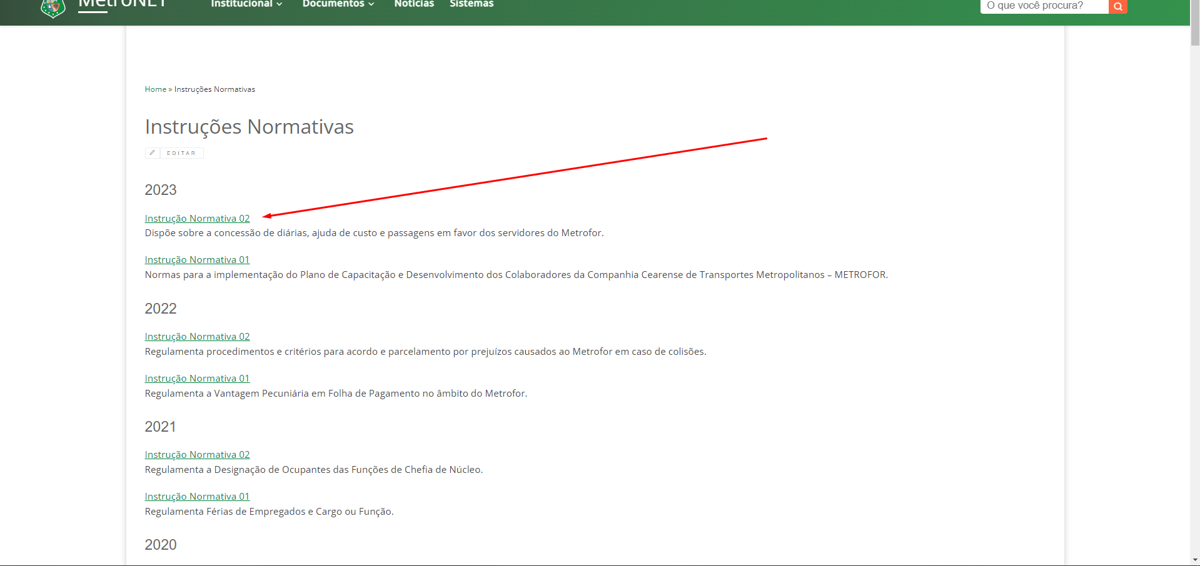The width and height of the screenshot is (1200, 566).
Task: Open 2021 Instrução Normativa 01 about Férias
Action: pos(197,497)
